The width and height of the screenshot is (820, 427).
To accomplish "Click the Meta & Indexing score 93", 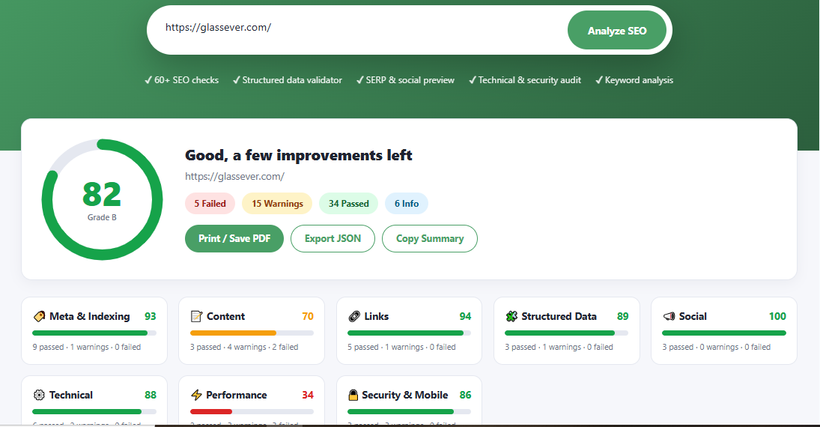I will pos(150,316).
